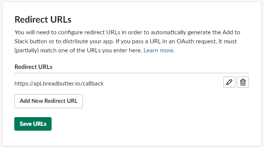Click the large Redirect URLs page heading

tap(43, 20)
